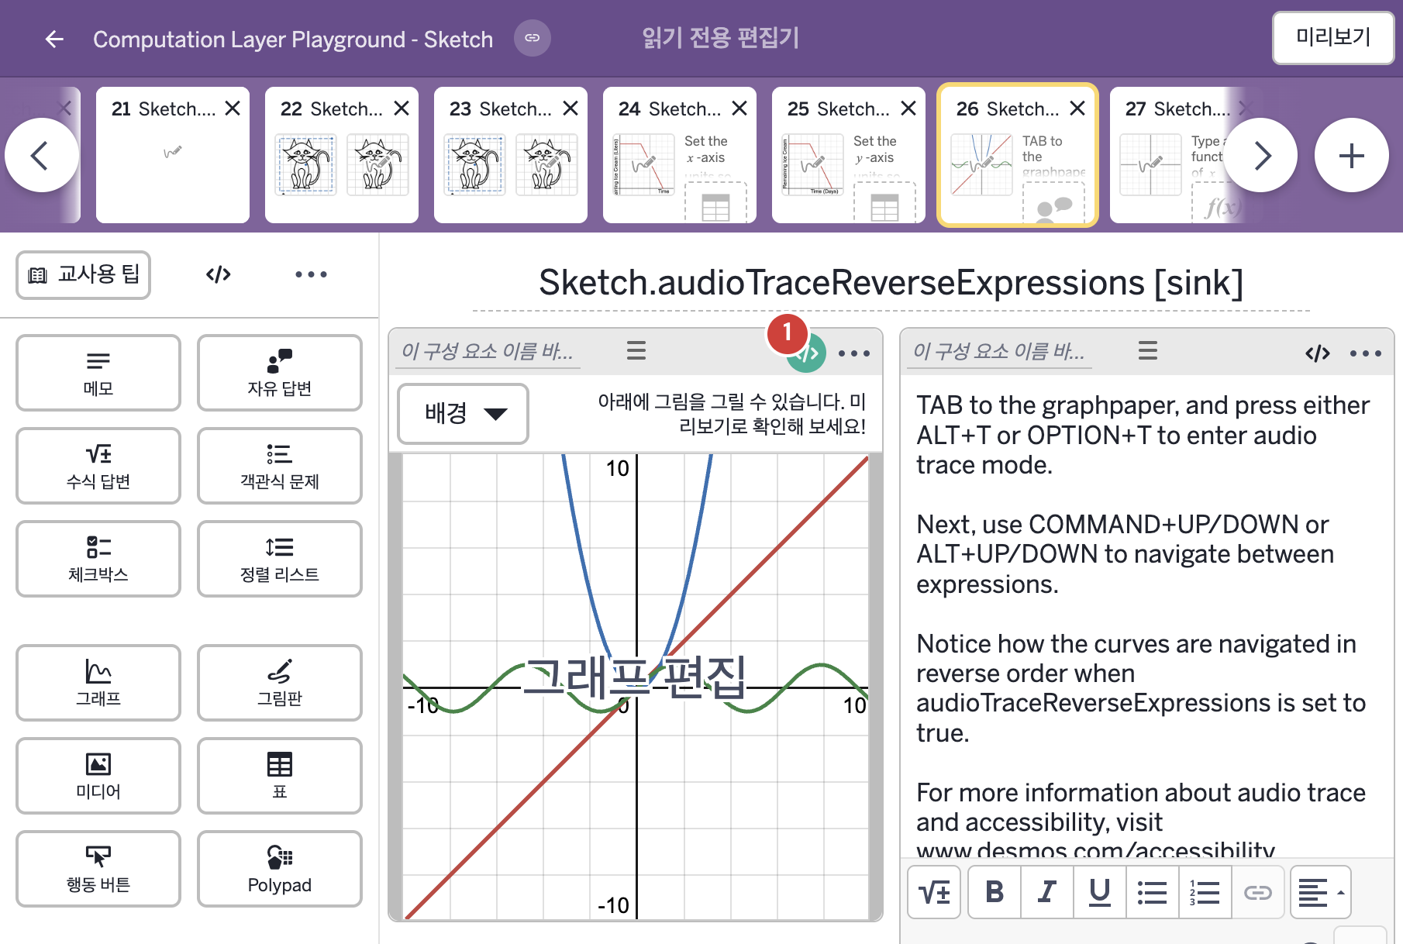Select screen 21 Sketch thumbnail

[x=172, y=155]
